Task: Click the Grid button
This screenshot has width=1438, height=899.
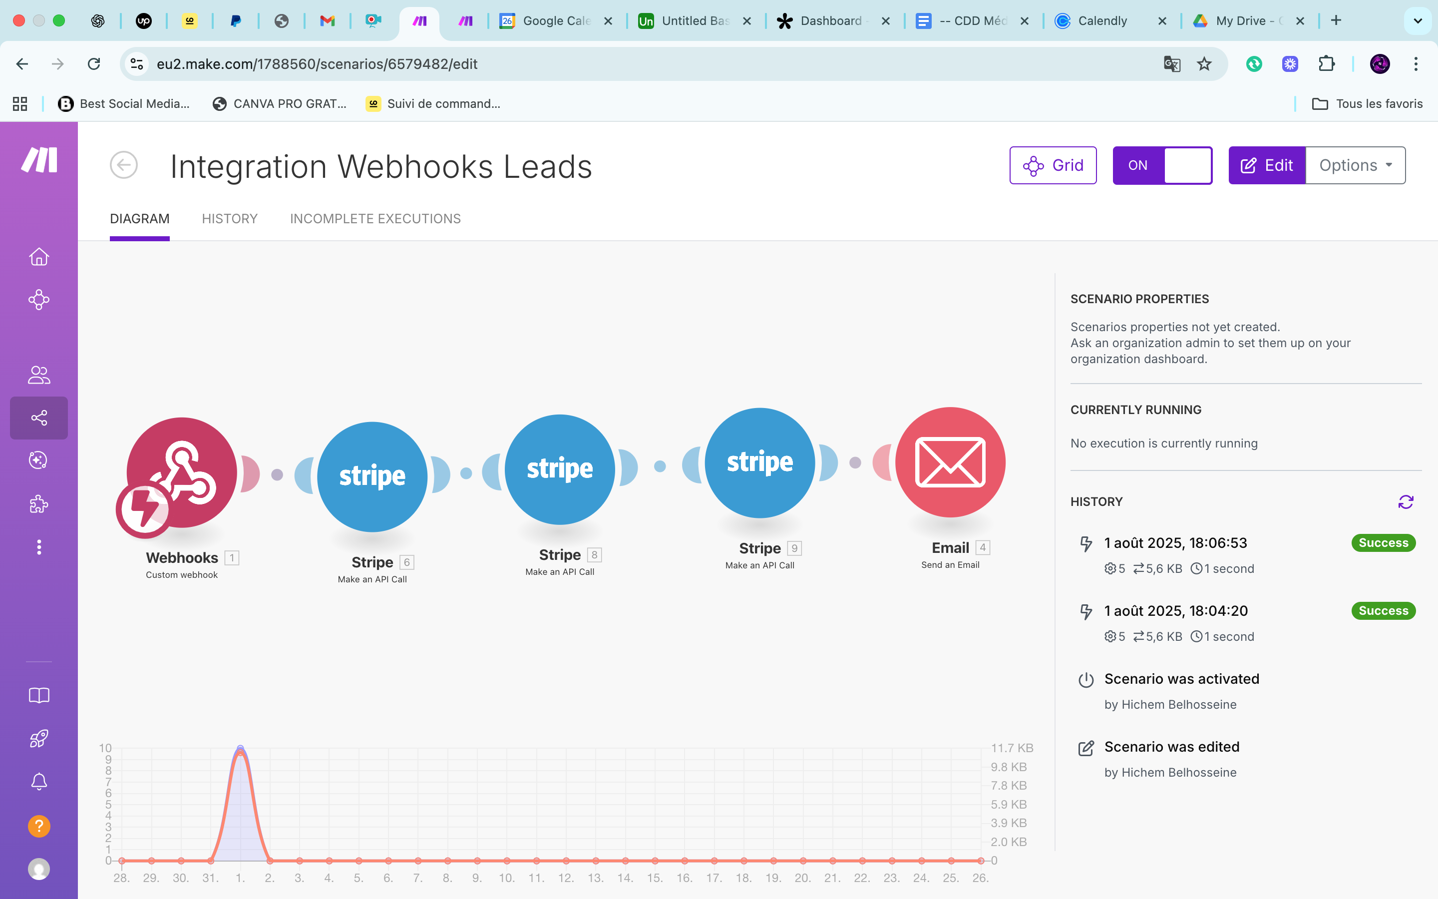Action: coord(1053,165)
